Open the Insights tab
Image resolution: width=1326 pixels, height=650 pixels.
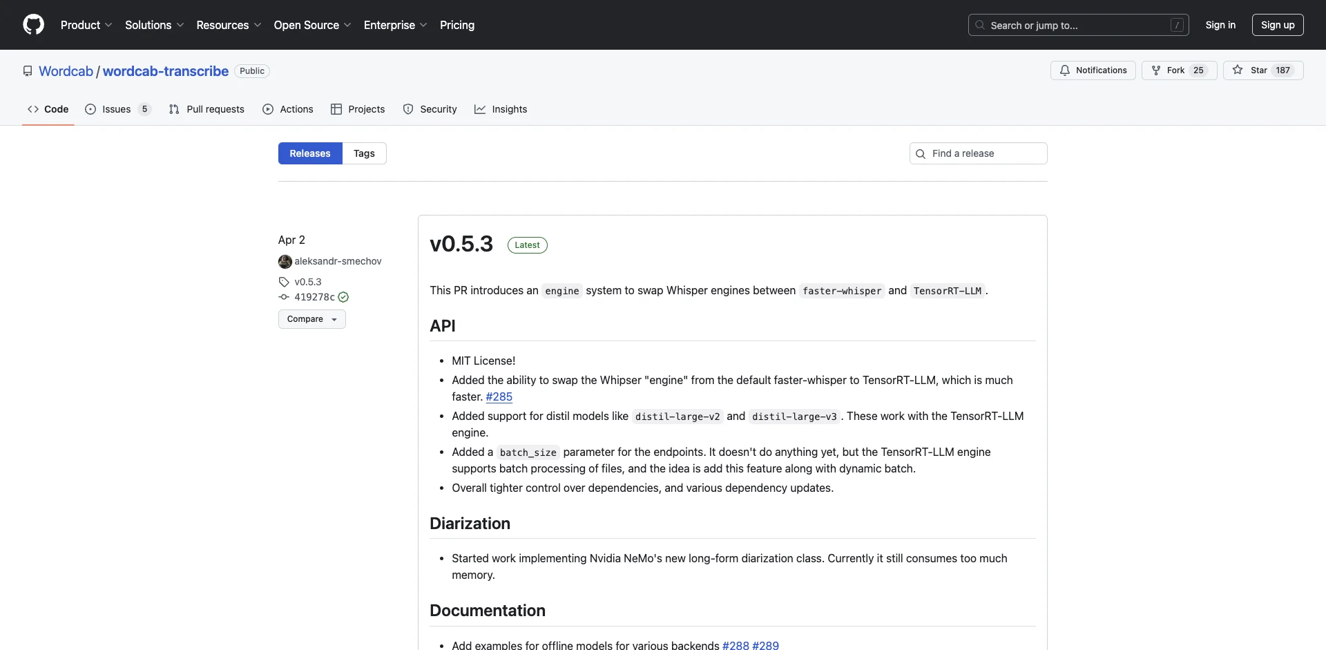[x=501, y=109]
